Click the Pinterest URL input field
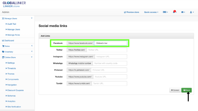198x111 pixels. (109, 70)
